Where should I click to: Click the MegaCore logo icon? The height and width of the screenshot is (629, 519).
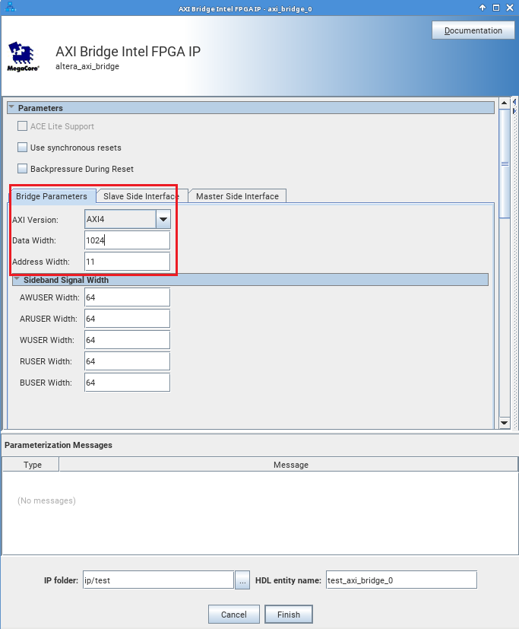click(24, 56)
